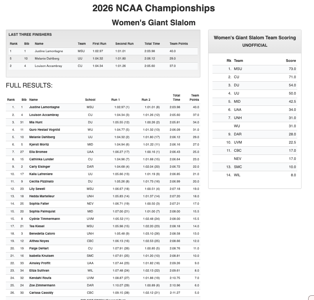
Task: Click the Rk header in team scoring
Action: 229,61
